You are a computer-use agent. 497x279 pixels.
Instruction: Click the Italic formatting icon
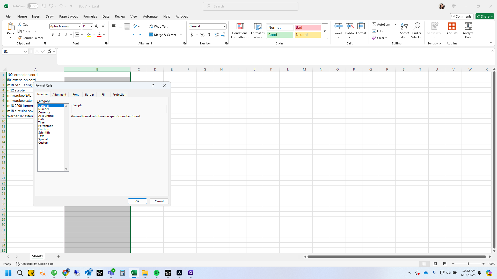59,35
